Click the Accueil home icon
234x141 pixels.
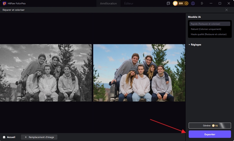click(x=4, y=137)
